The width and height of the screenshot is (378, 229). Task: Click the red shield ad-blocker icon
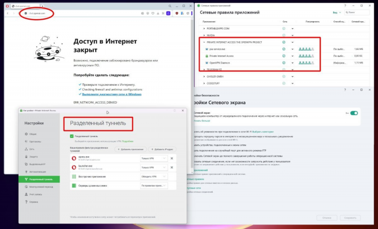coord(177,14)
